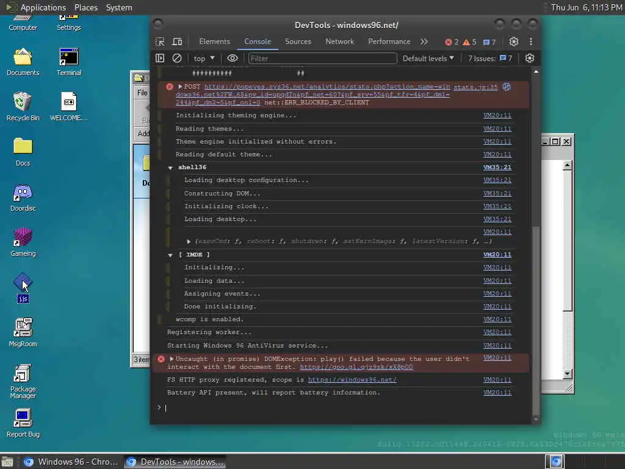
Task: Expand the Uncaught DOMException error
Action: [172, 359]
